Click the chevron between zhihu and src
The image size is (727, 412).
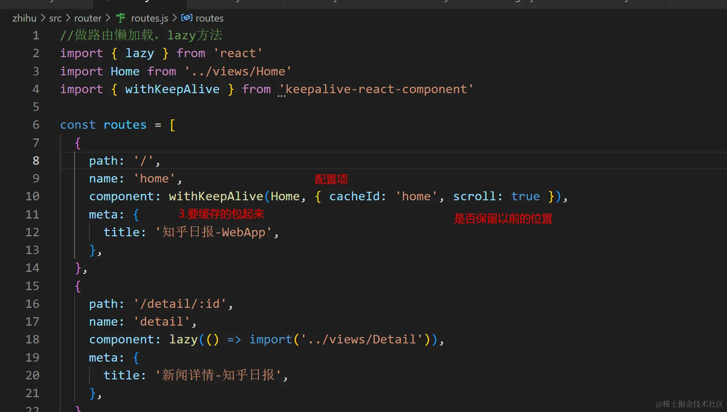[x=43, y=18]
